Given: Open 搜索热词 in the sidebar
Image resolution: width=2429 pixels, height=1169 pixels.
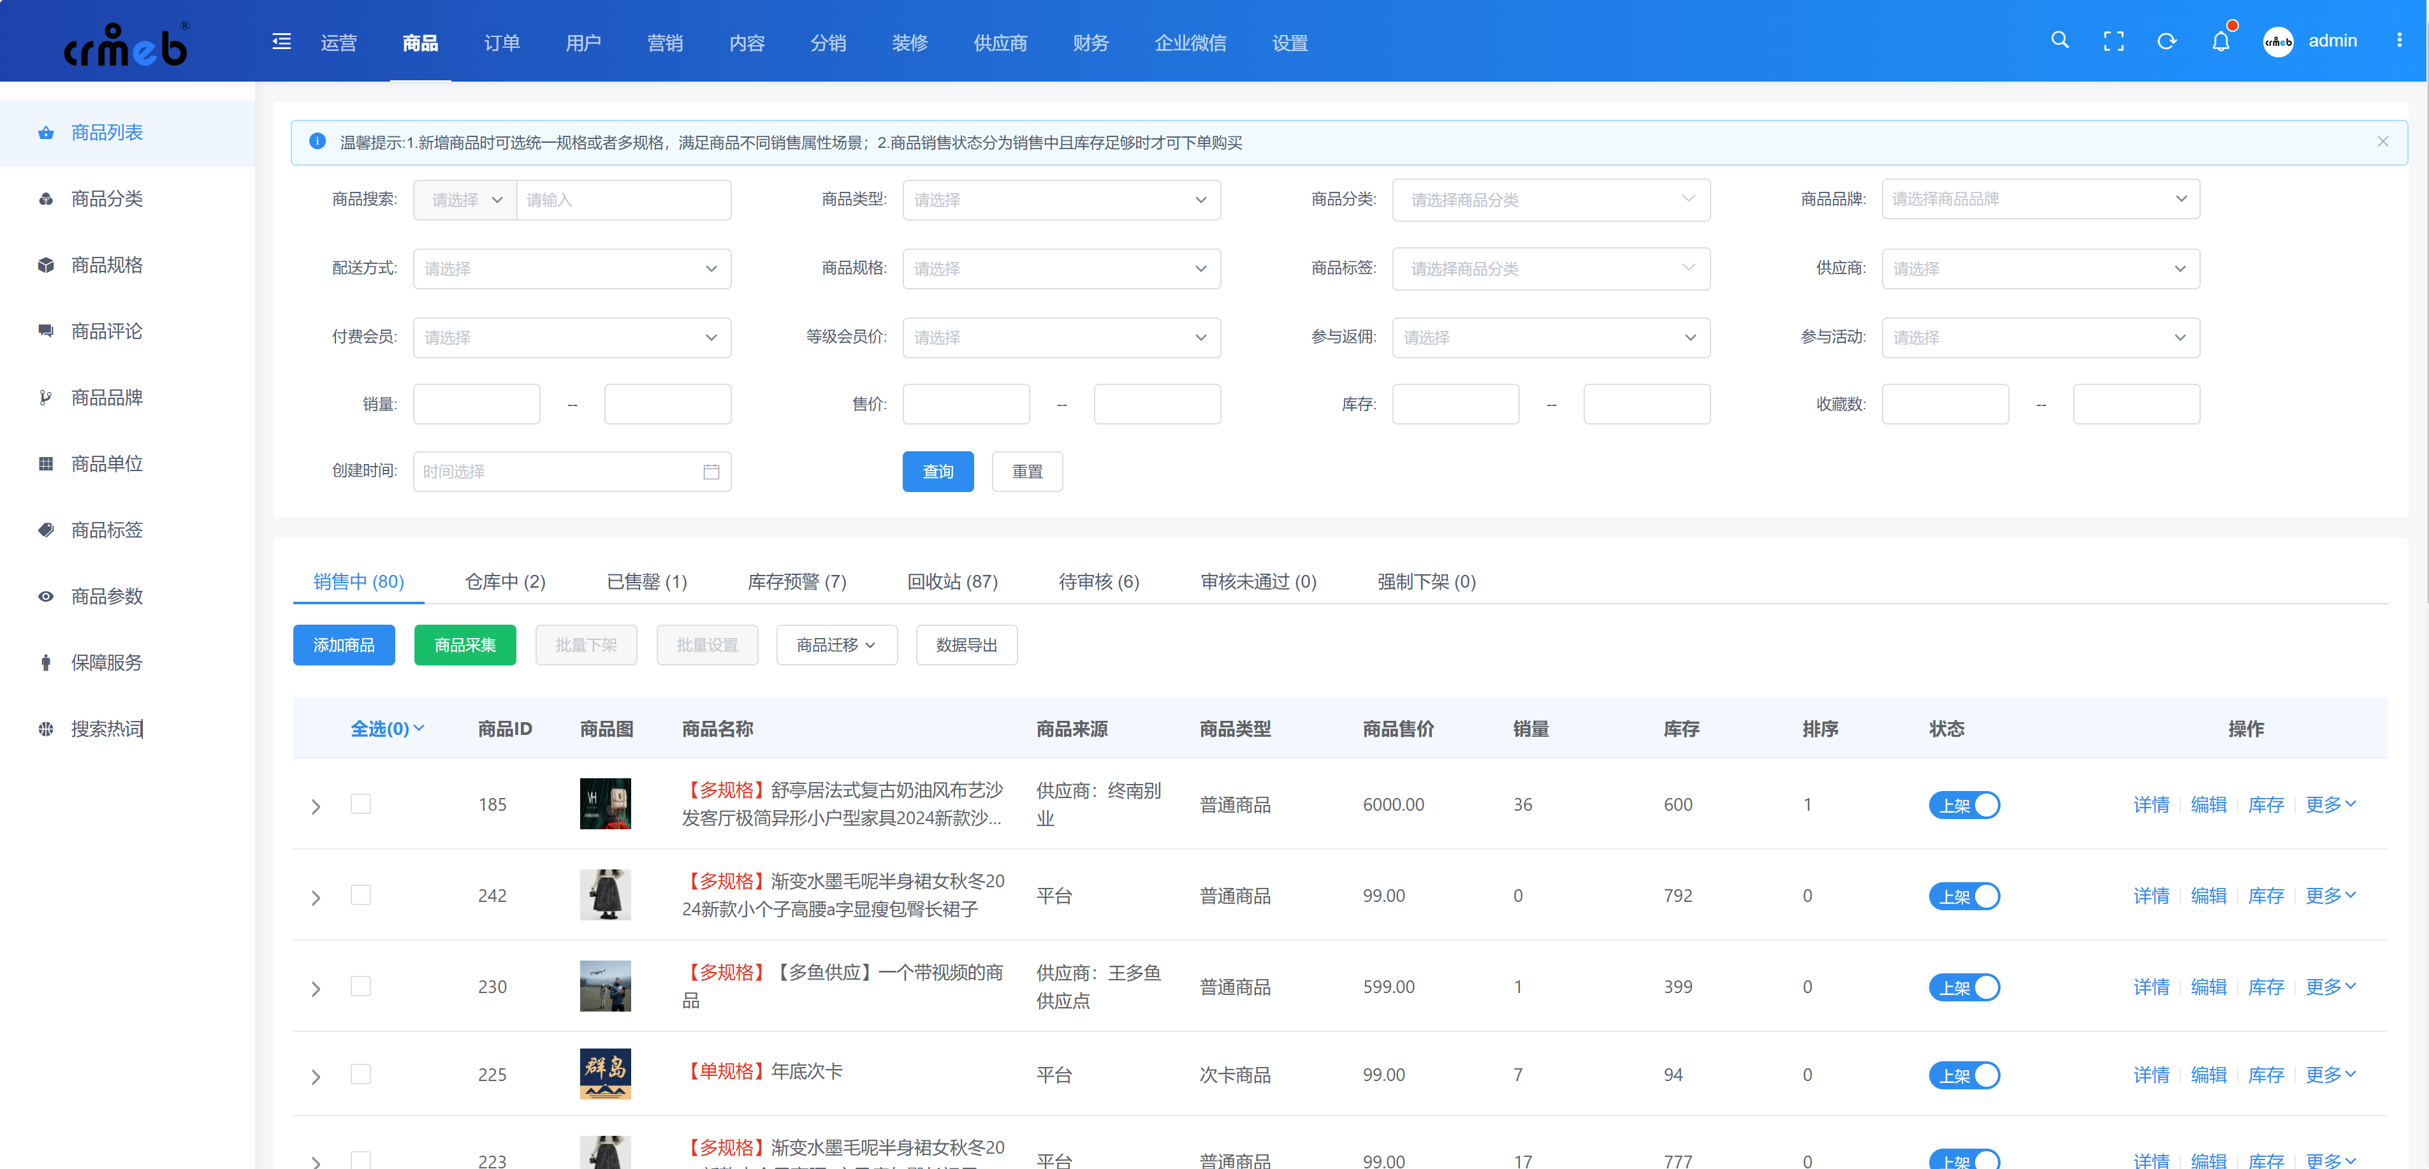Looking at the screenshot, I should click(128, 729).
